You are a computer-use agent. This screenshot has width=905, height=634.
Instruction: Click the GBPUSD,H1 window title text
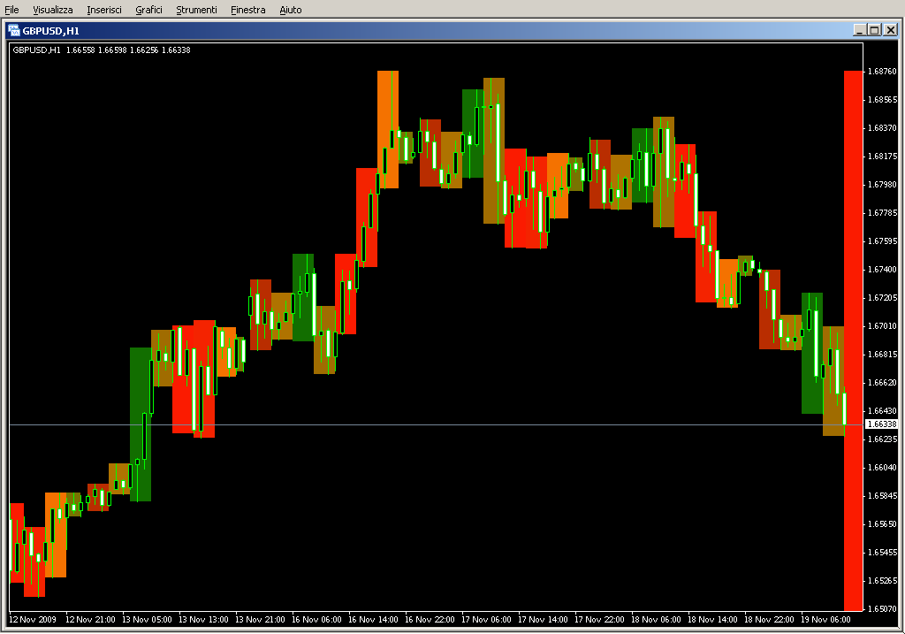[50, 31]
